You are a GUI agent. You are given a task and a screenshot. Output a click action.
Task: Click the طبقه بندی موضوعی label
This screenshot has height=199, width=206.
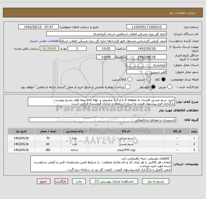[x=184, y=80]
